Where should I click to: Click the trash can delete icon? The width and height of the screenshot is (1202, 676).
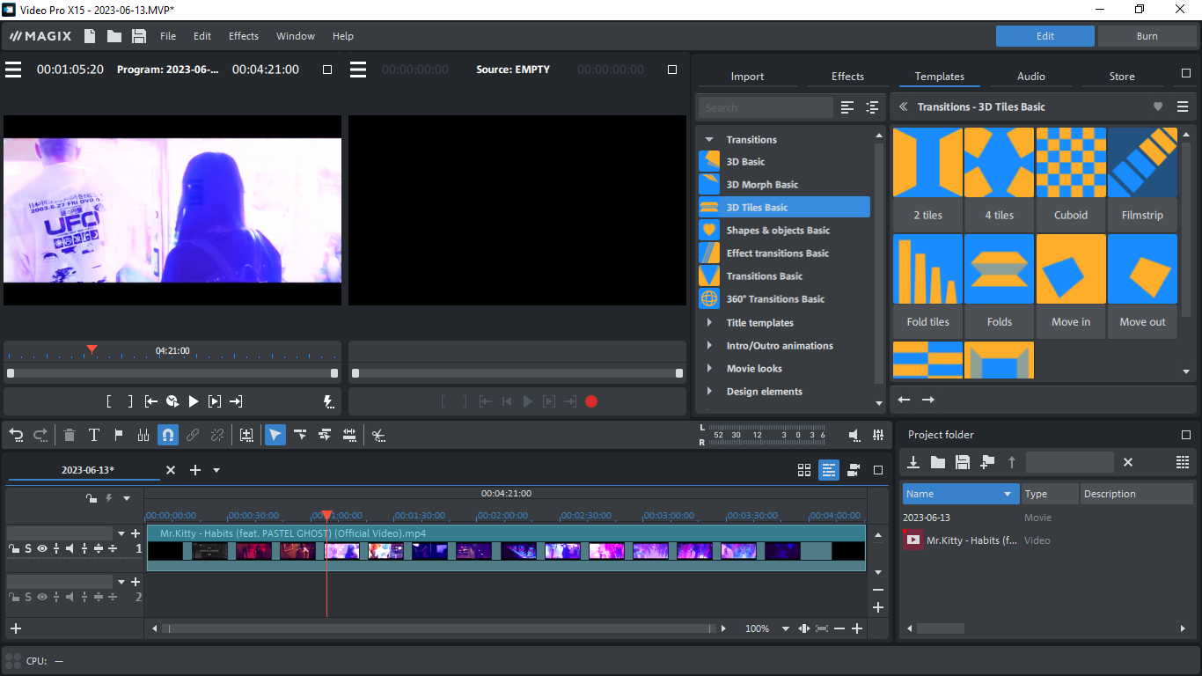coord(70,435)
